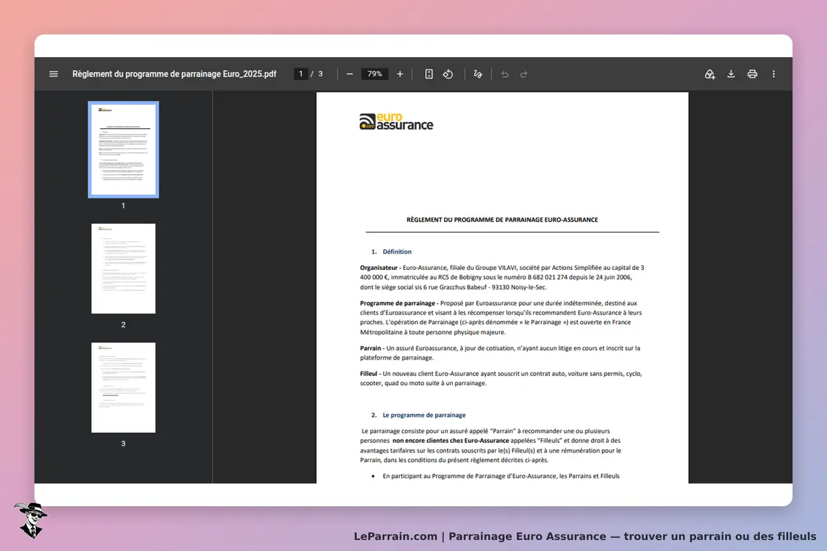The width and height of the screenshot is (827, 551).
Task: Click the undo arrow
Action: [504, 74]
